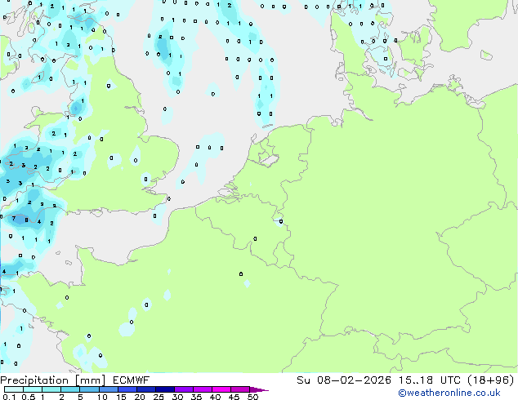Click the 0.1–0.5 mm legend color swatch
Screen dimensions: 518x400
[14, 389]
